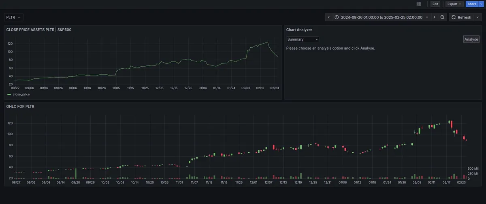Open the auto-refresh interval dropdown arrow
The height and width of the screenshot is (204, 486).
pos(478,17)
